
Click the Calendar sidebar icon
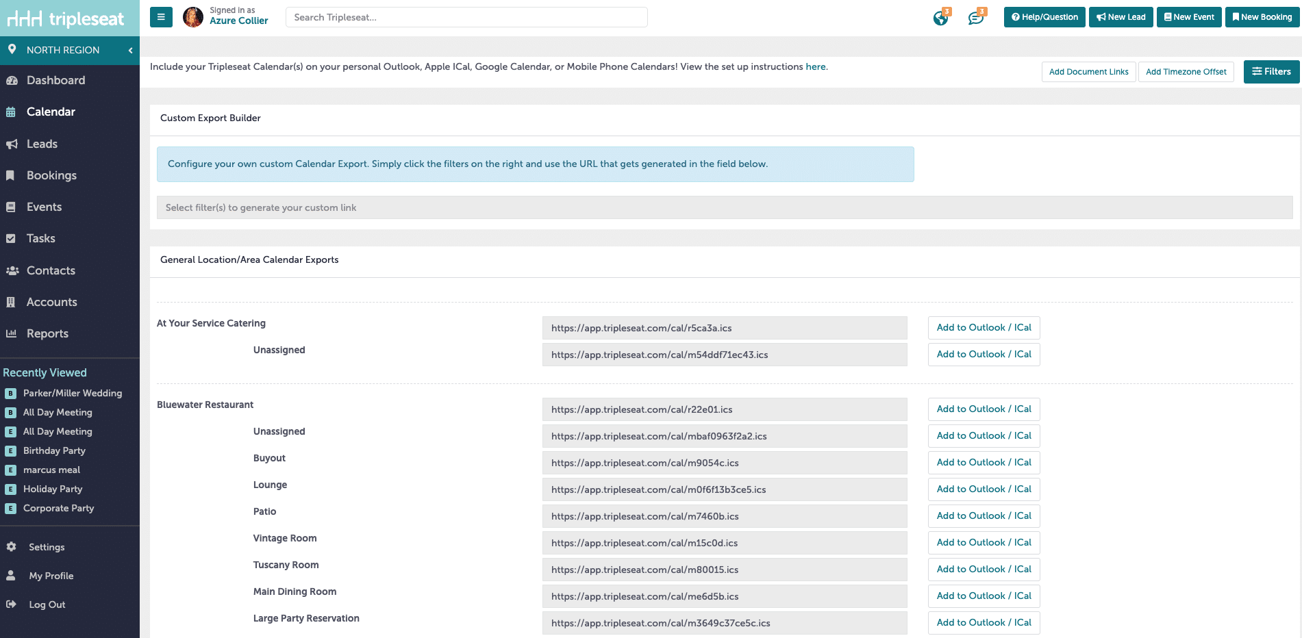pos(11,112)
